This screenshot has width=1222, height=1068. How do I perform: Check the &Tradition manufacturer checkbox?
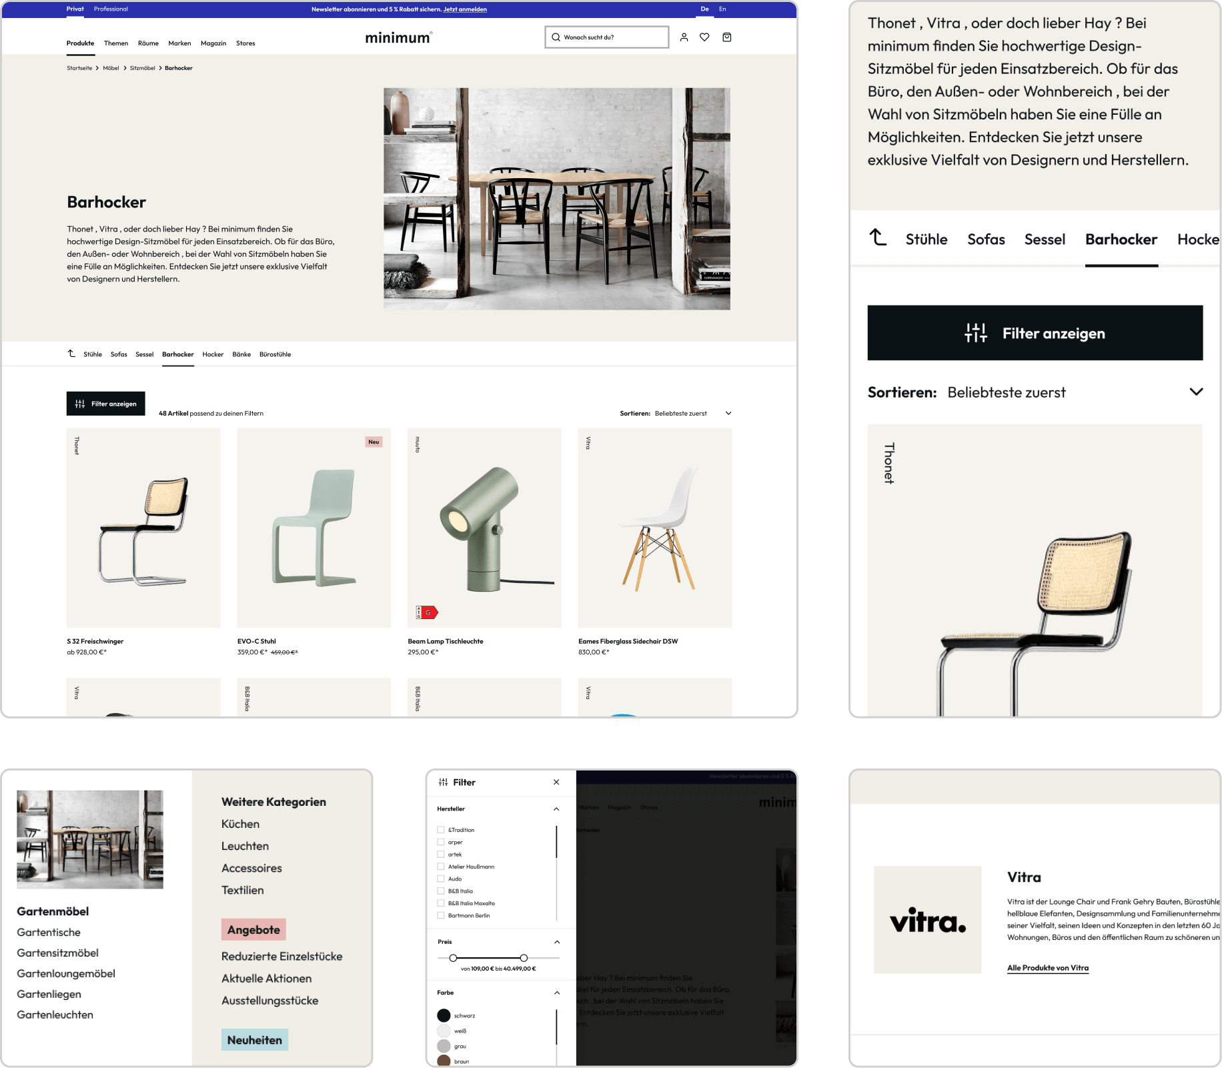coord(440,830)
